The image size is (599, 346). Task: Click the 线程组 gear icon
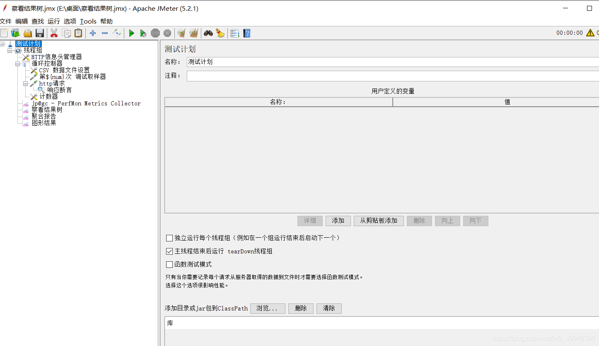pyautogui.click(x=19, y=50)
